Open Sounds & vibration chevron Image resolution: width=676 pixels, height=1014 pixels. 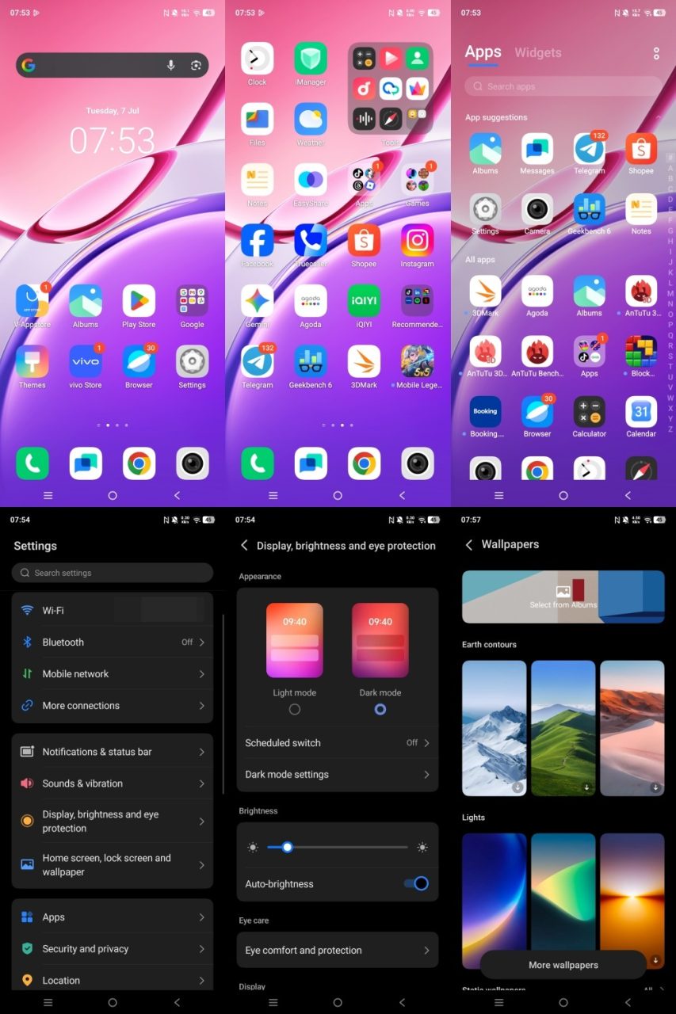click(202, 783)
